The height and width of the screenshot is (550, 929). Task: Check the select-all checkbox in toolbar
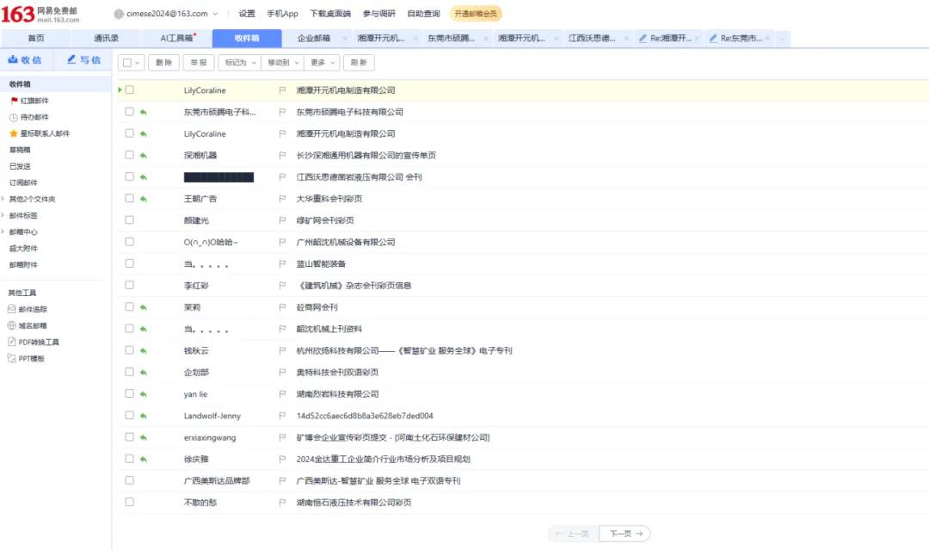point(125,62)
